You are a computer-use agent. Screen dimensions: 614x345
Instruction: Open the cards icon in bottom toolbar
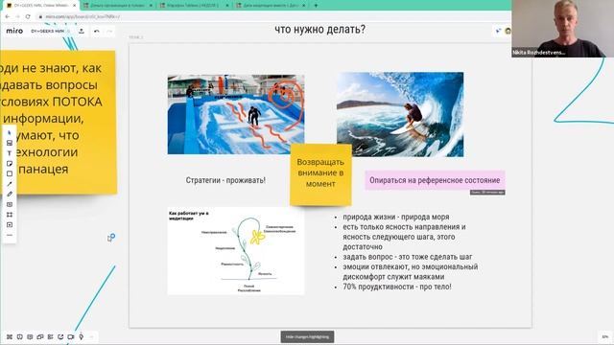click(x=40, y=336)
